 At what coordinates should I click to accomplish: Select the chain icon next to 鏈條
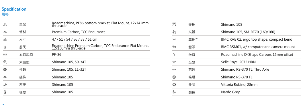[x=5, y=77]
